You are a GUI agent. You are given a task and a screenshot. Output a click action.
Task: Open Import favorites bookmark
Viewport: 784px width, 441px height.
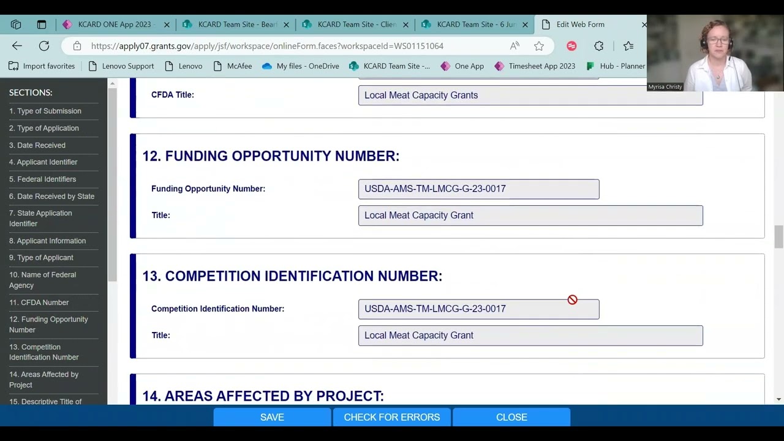pos(42,66)
